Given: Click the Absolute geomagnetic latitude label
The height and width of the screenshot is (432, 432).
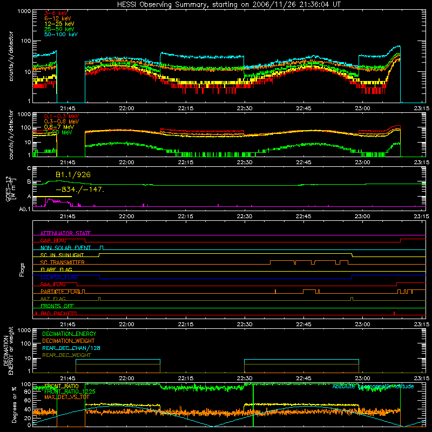Looking at the screenshot, I should click(x=373, y=386).
